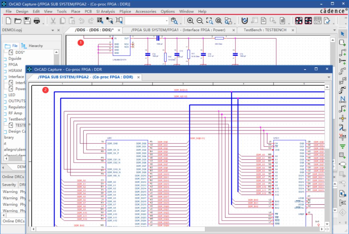The height and width of the screenshot is (234, 349).
Task: Click the Severity column header
Action: coord(9,185)
